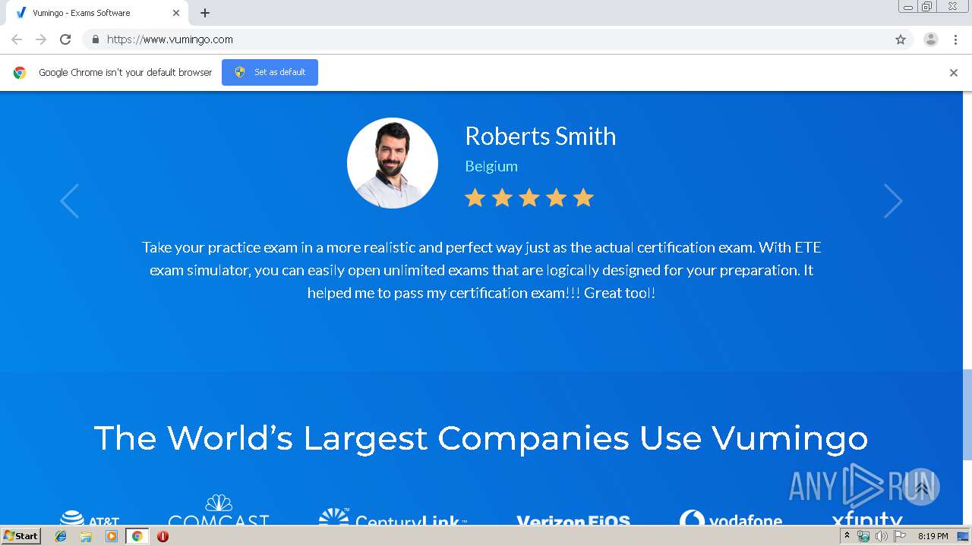Click the scroll-to-top double-chevron button
Viewport: 972px width, 546px height.
coord(921,487)
